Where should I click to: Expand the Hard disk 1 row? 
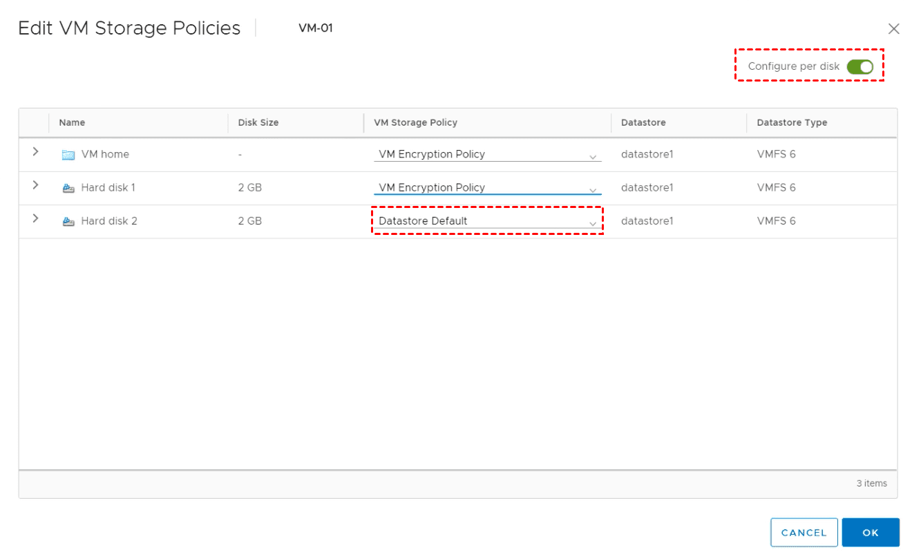click(x=35, y=185)
